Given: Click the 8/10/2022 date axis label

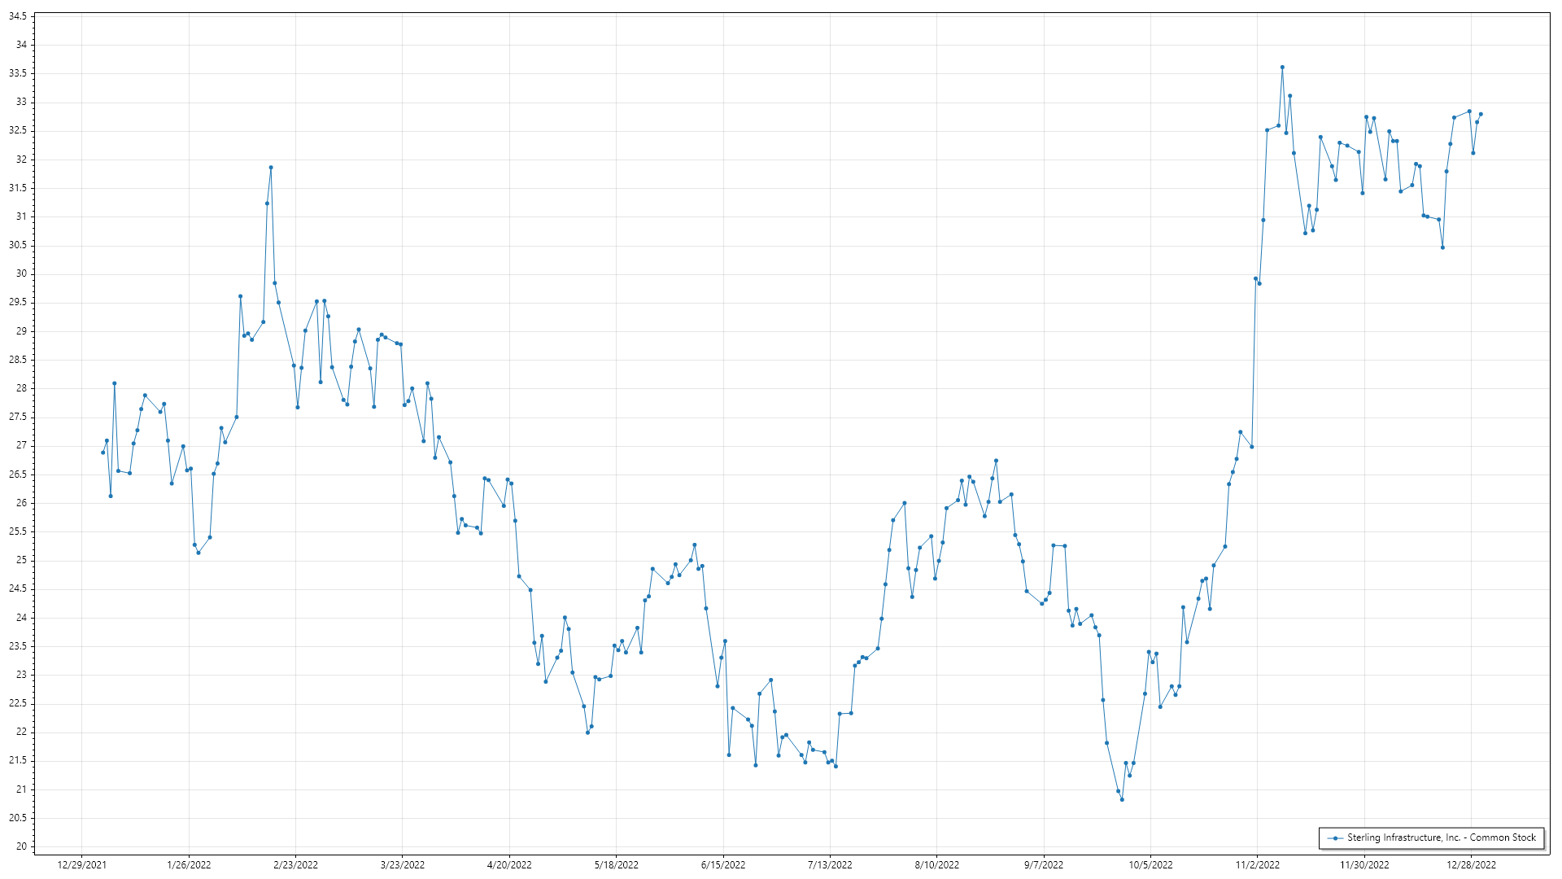Looking at the screenshot, I should pyautogui.click(x=936, y=864).
